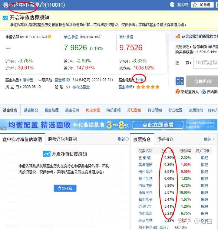
Task: Open 美年健康 stock link
Action: click(x=145, y=165)
